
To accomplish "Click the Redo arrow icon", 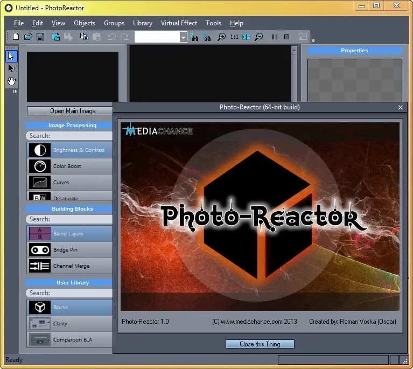I will [x=124, y=37].
